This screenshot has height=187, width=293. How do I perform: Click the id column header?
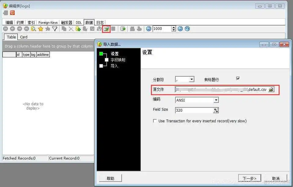(x=19, y=55)
